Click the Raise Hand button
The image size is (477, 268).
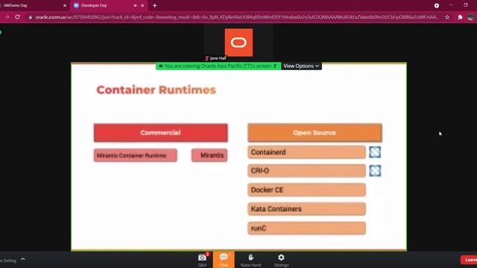click(250, 260)
